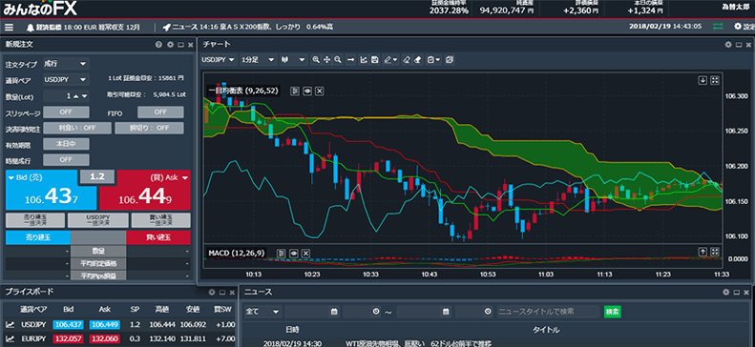The width and height of the screenshot is (755, 347).
Task: Open help for the new order panel
Action: pyautogui.click(x=158, y=45)
